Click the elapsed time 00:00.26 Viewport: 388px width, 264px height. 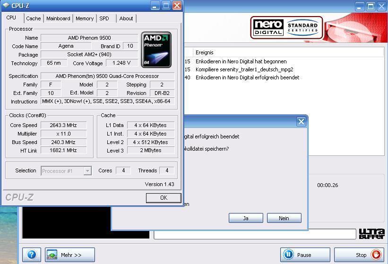pos(328,185)
